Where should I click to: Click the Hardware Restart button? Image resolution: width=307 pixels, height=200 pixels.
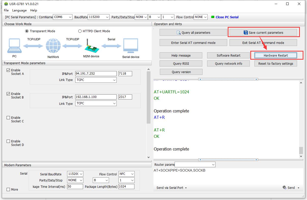[x=276, y=55]
